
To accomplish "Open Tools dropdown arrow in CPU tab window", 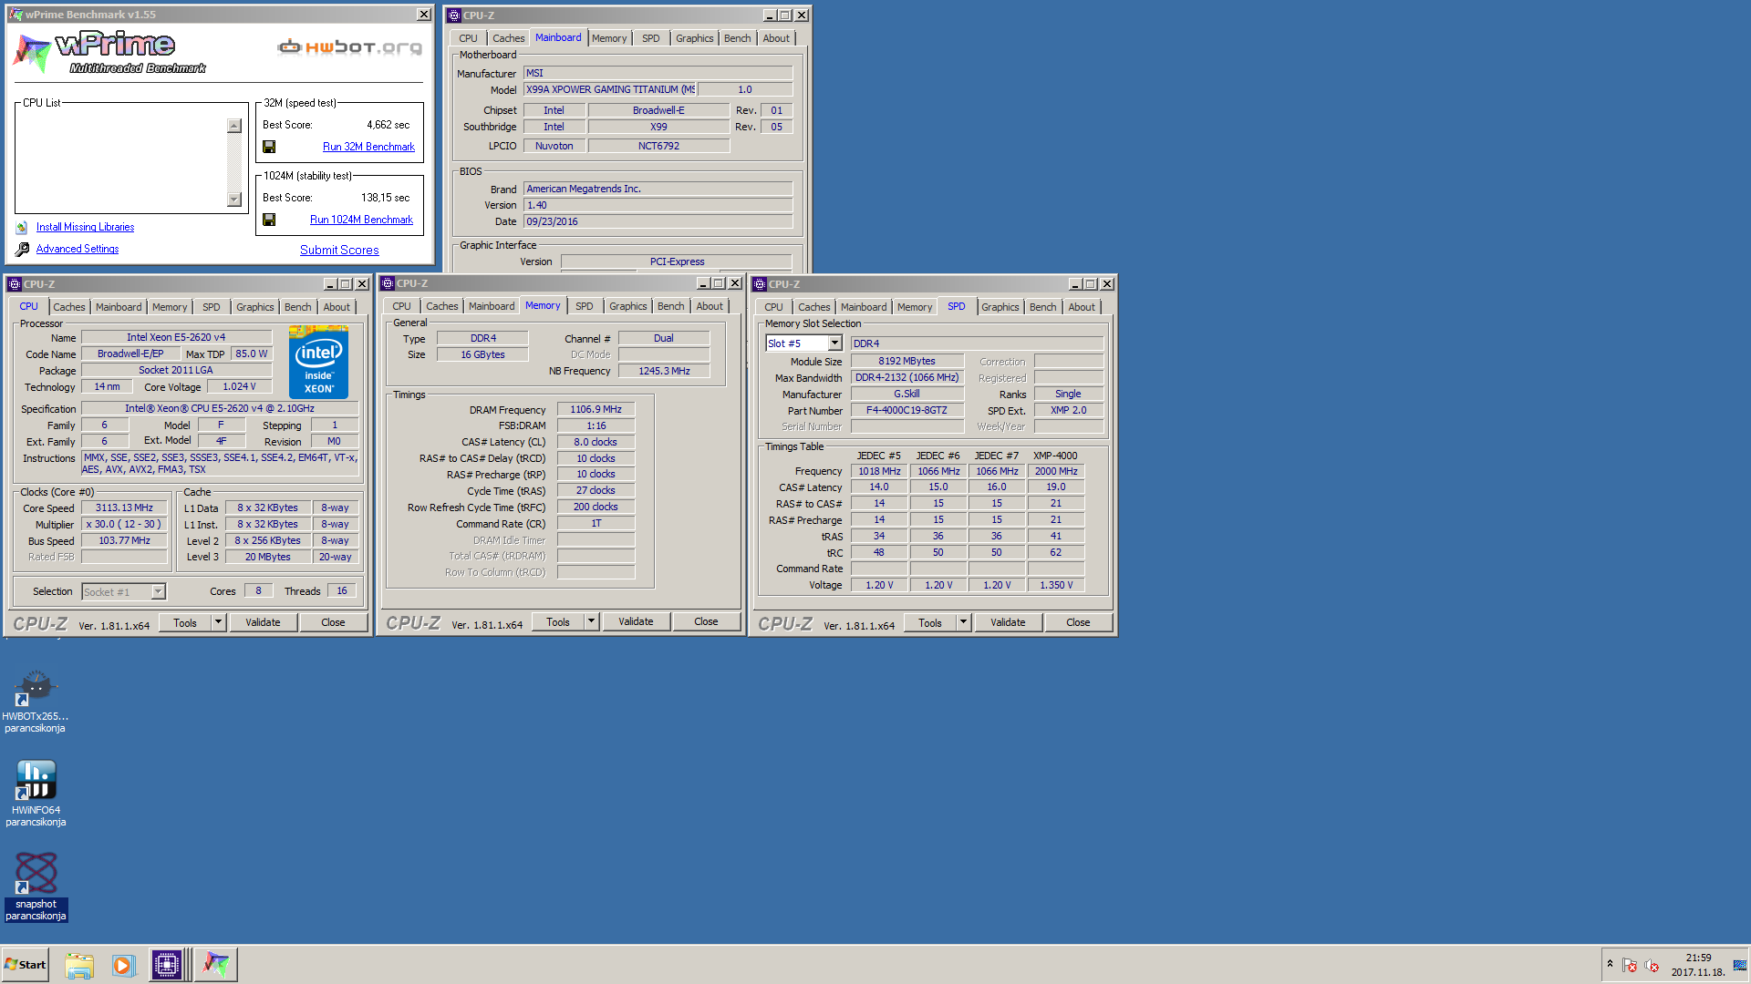I will pos(218,622).
